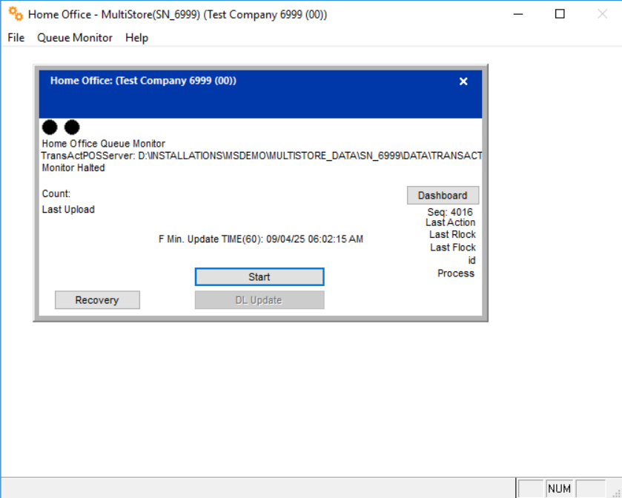The width and height of the screenshot is (622, 498).
Task: Click the orange gears app icon
Action: click(16, 14)
